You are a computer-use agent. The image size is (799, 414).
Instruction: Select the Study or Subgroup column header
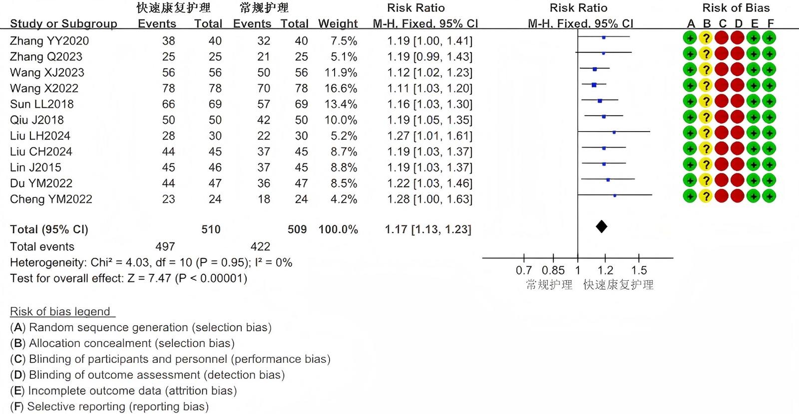[x=63, y=23]
